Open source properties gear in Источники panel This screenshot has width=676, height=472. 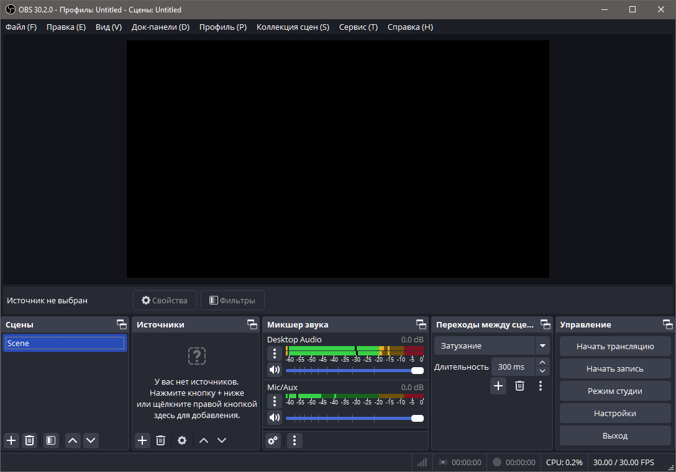tap(182, 440)
